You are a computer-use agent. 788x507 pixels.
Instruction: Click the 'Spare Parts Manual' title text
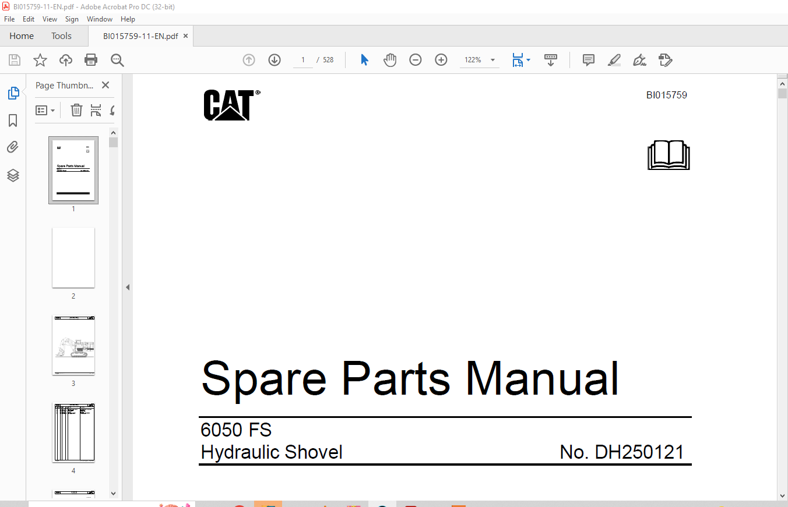410,379
